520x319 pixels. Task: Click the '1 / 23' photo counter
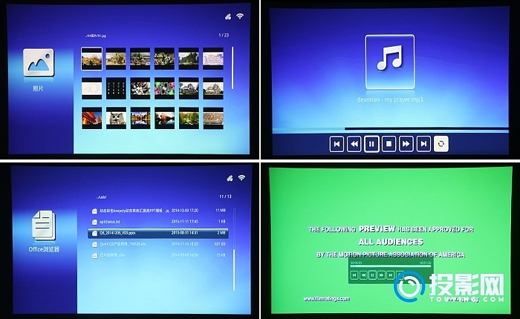click(224, 35)
